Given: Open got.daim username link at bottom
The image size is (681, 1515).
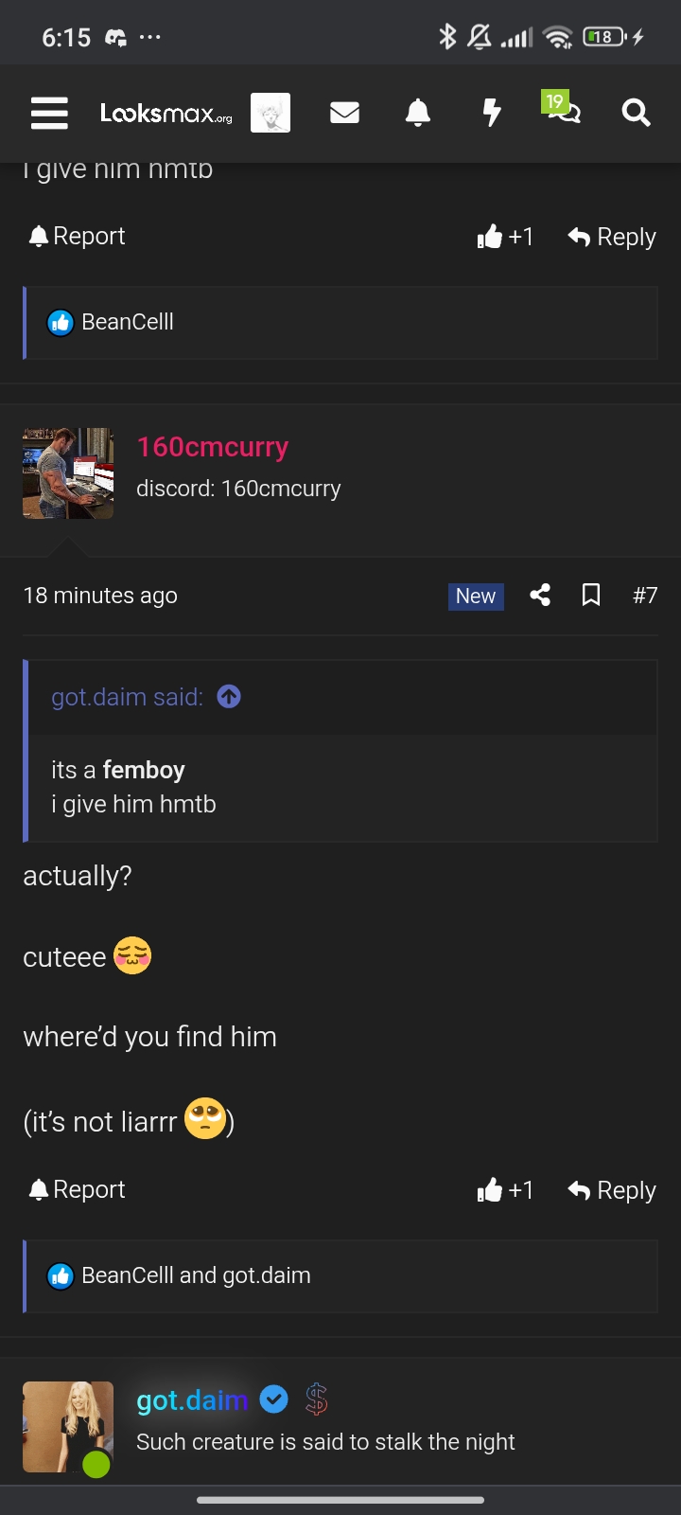Looking at the screenshot, I should tap(193, 1400).
